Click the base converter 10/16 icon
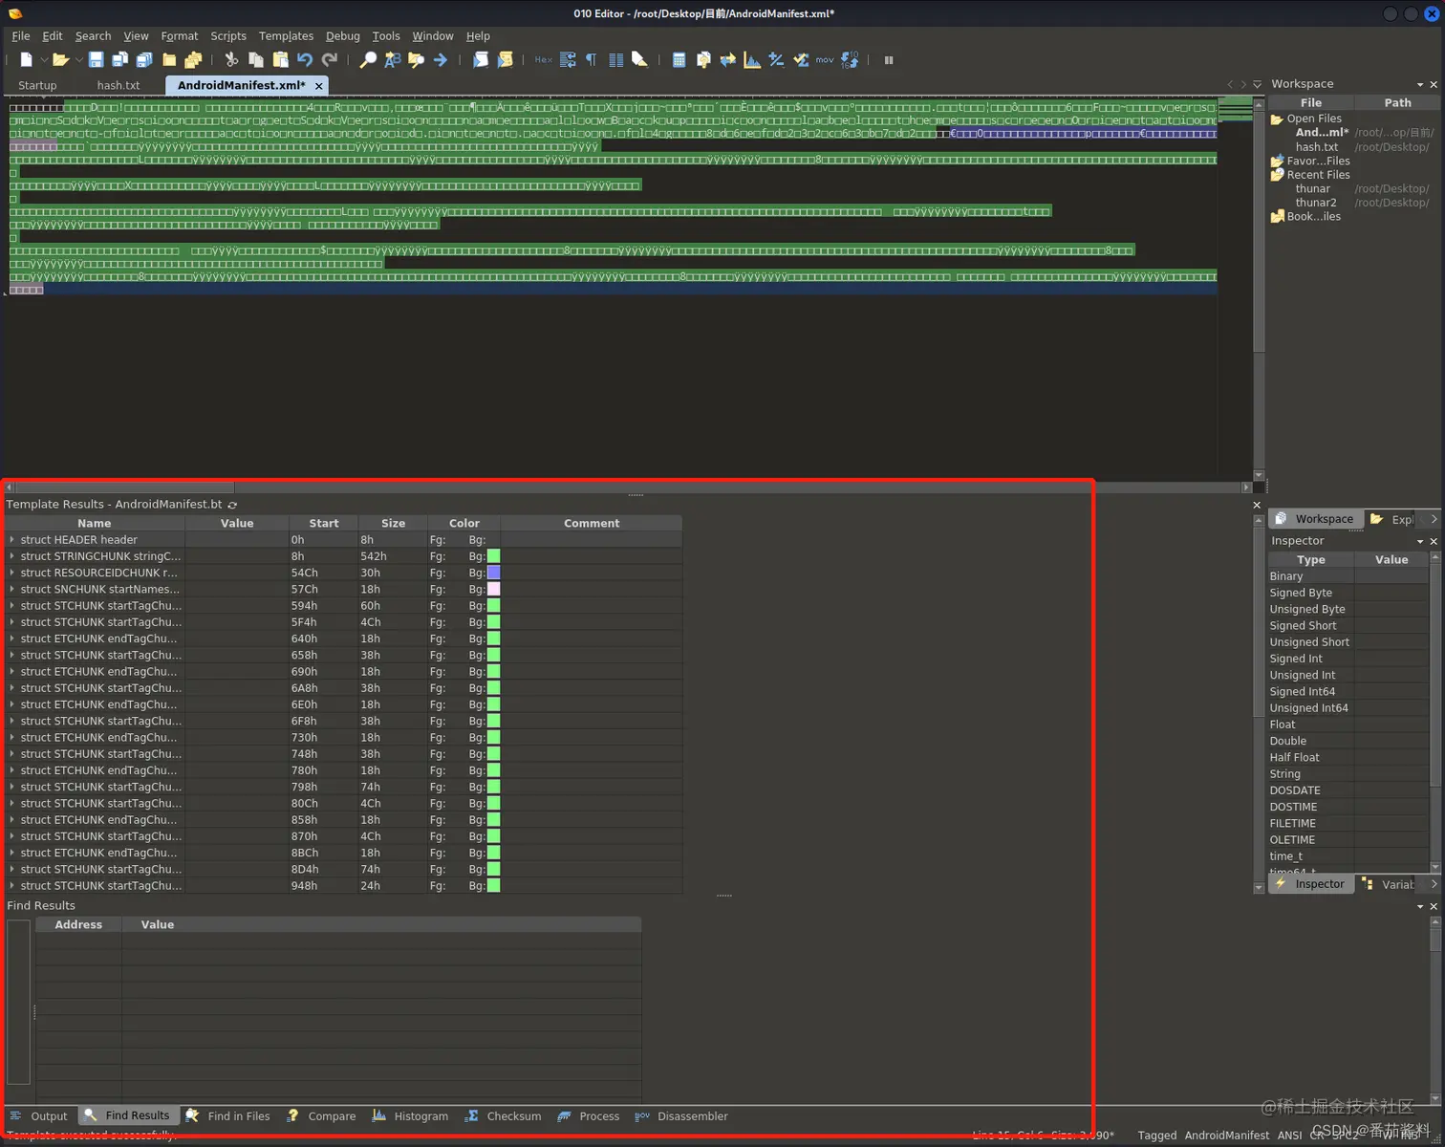Viewport: 1445px width, 1147px height. [850, 59]
